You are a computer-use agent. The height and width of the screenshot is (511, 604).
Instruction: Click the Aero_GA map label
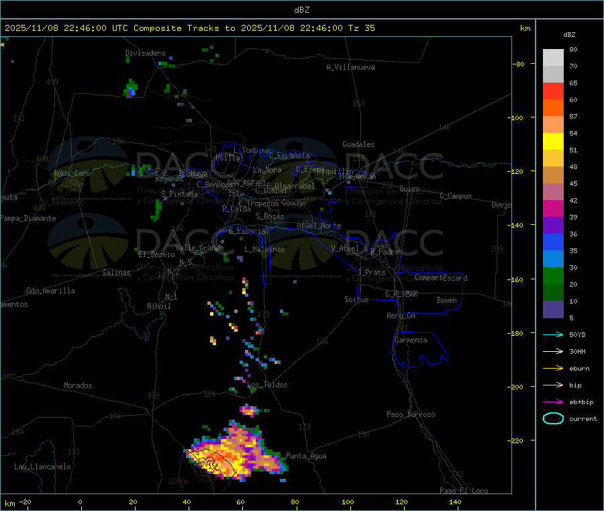pyautogui.click(x=401, y=316)
